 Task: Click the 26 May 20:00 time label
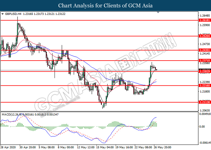coord(162,147)
